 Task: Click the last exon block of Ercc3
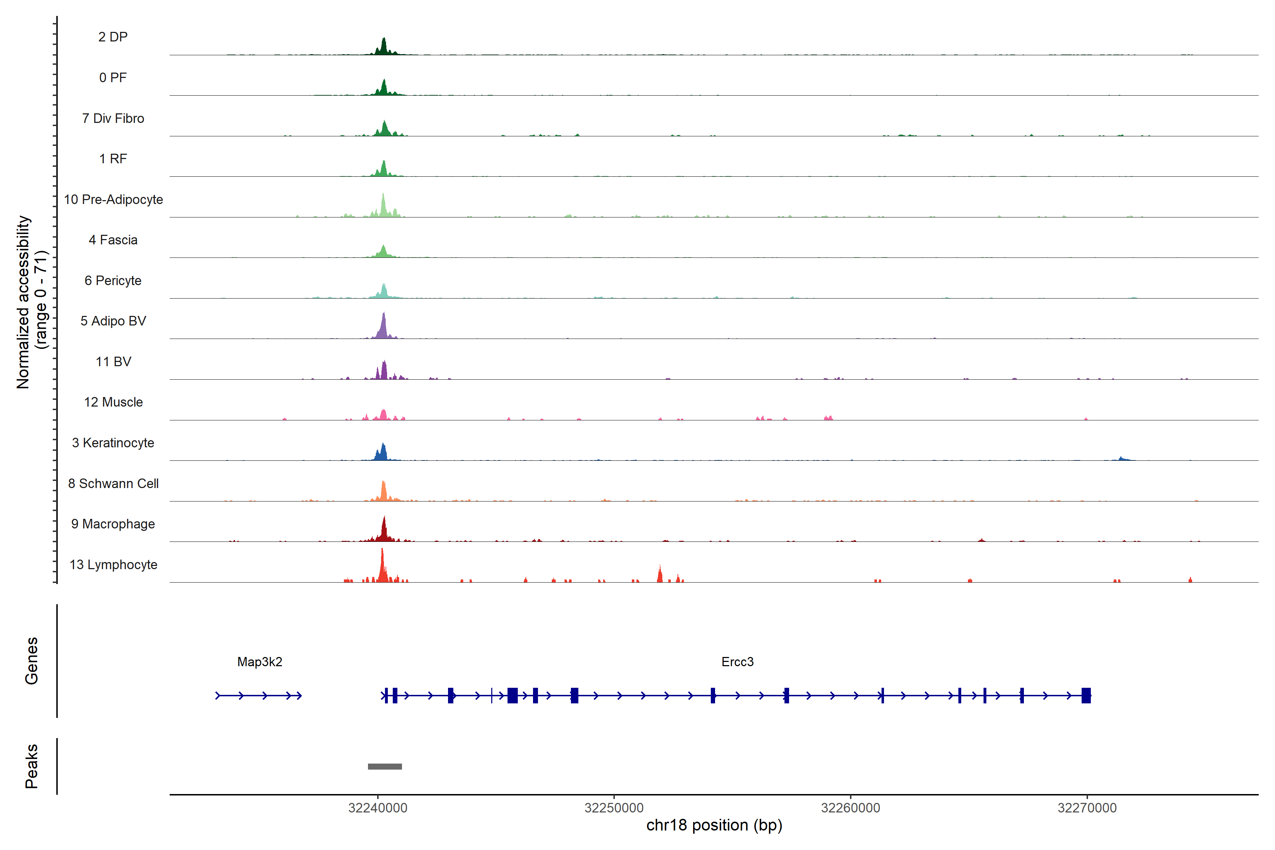pos(1086,695)
